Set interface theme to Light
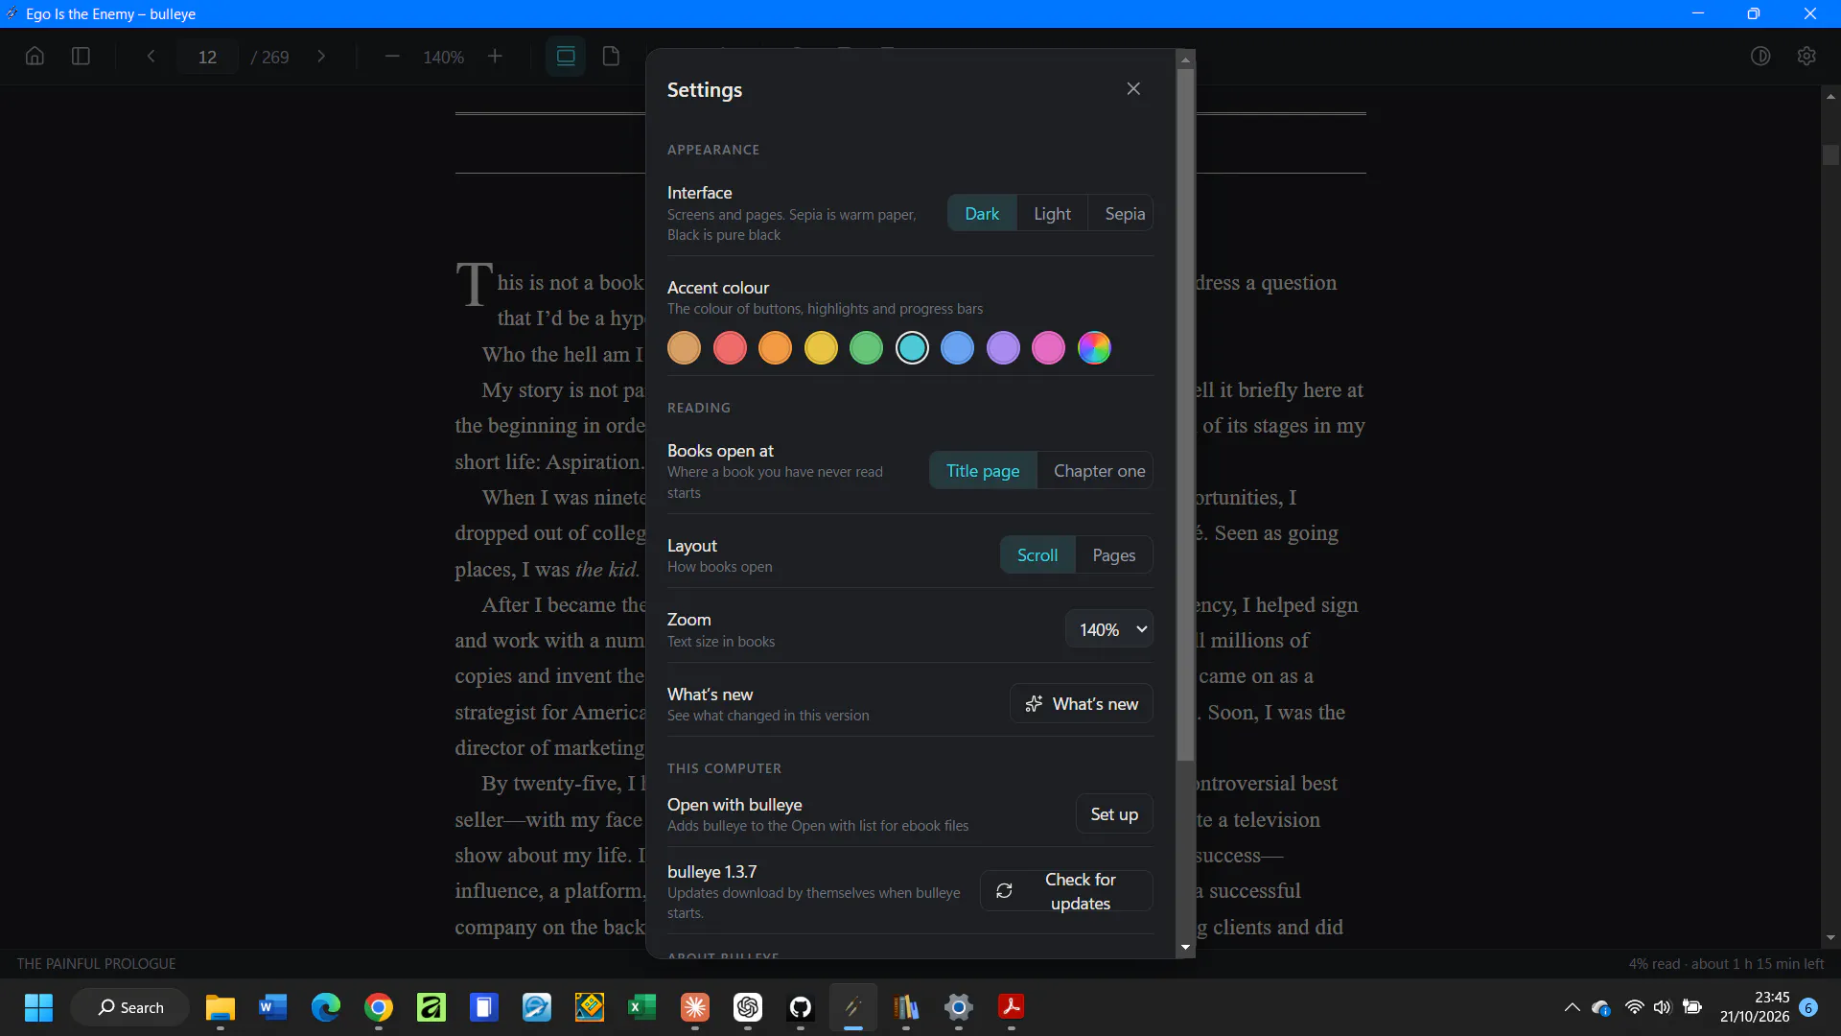Viewport: 1841px width, 1036px height. 1052,214
